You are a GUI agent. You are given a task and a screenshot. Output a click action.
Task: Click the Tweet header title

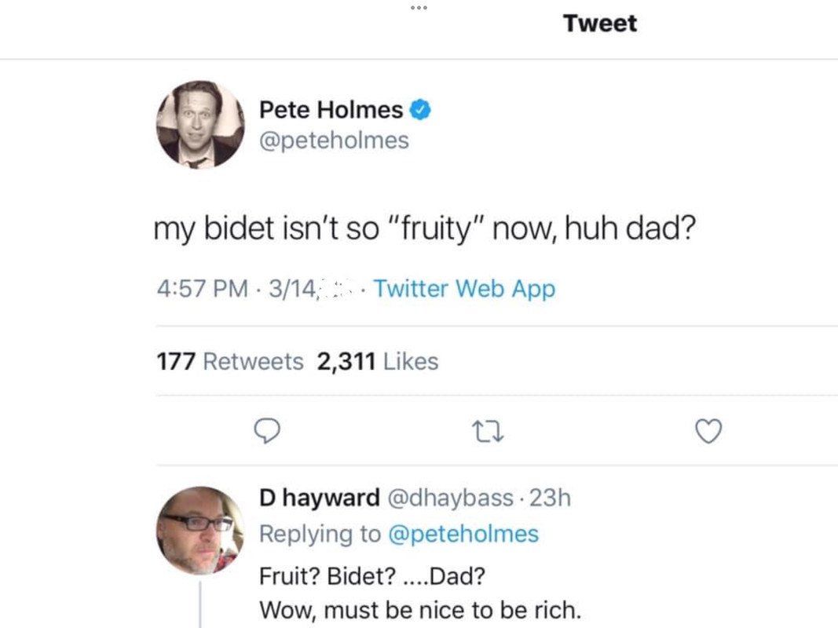click(x=599, y=24)
